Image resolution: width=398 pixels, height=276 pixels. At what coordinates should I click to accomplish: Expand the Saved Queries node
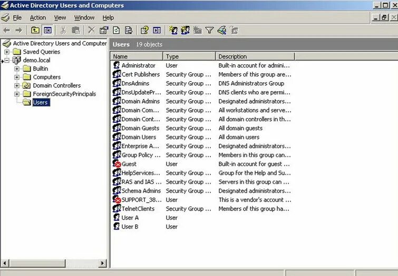(7, 52)
